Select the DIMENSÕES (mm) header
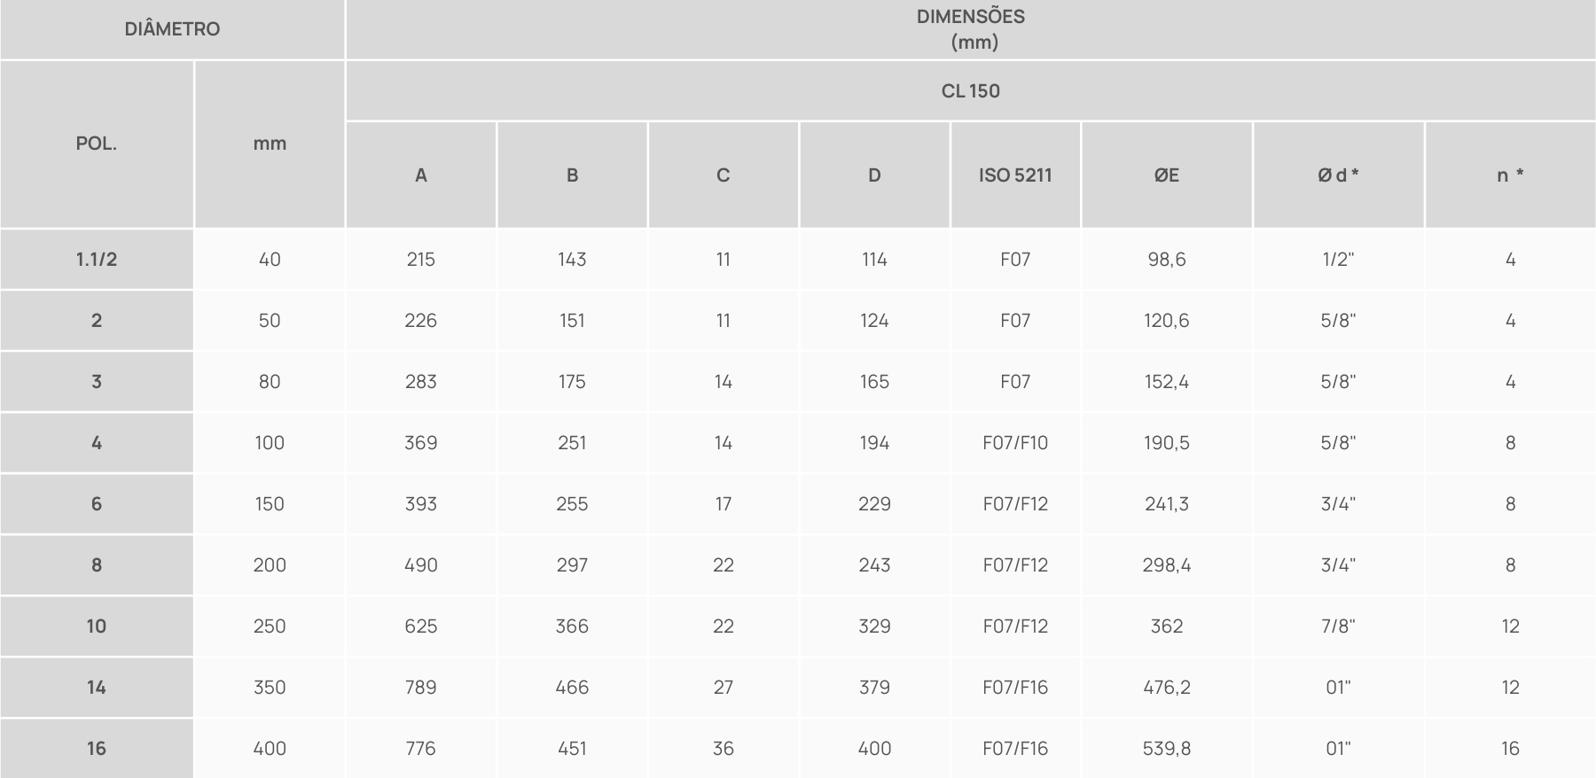Viewport: 1596px width, 778px height. pos(971,29)
